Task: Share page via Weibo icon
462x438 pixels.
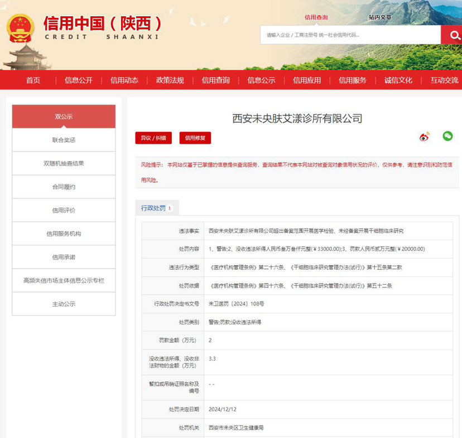Action: pos(424,137)
